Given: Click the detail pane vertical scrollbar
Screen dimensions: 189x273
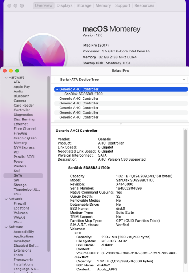Looking at the screenshot, I should [x=185, y=197].
